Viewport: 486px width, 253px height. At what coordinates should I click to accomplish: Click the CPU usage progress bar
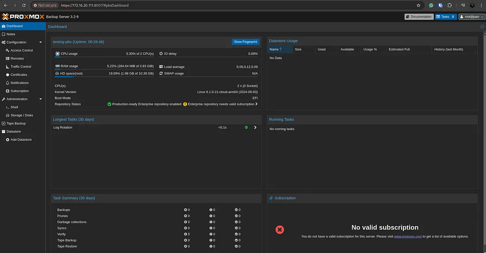[x=104, y=57]
